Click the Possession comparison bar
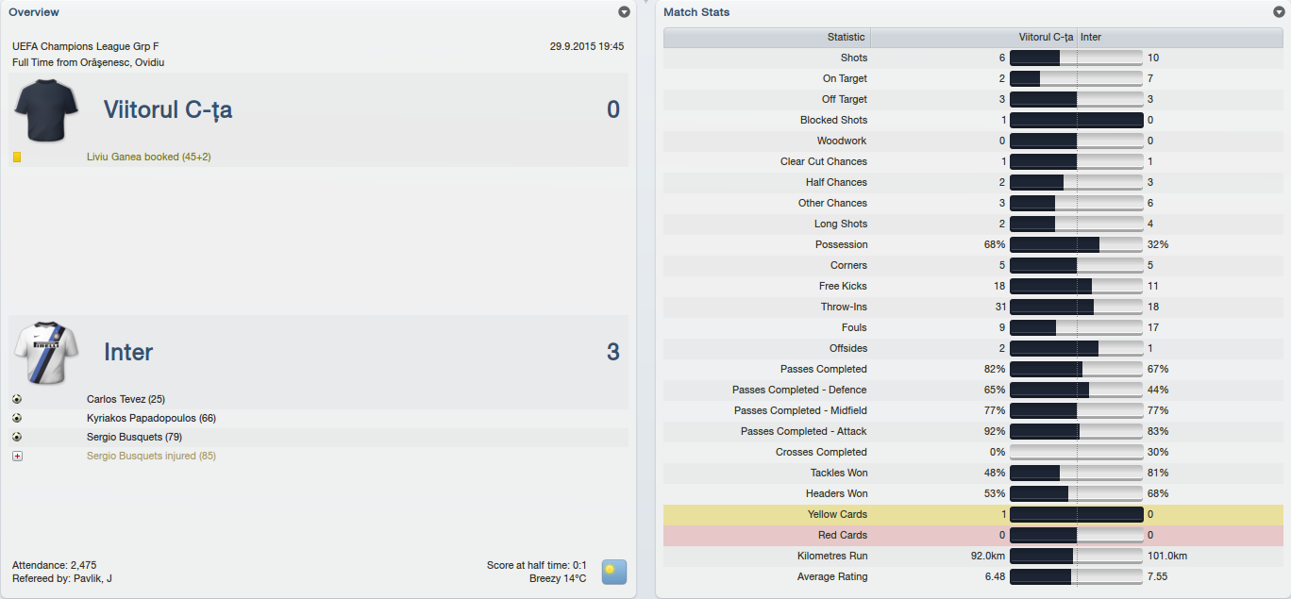Image resolution: width=1291 pixels, height=599 pixels. click(1076, 244)
